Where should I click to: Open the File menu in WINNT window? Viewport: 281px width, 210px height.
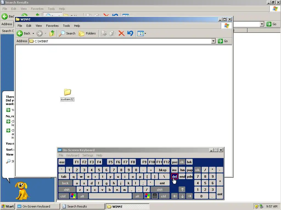click(x=20, y=26)
